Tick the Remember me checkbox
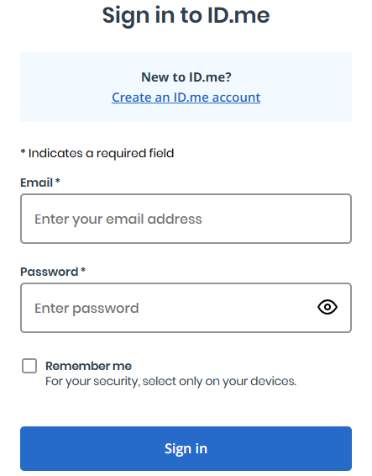This screenshot has height=476, width=372. (x=29, y=366)
